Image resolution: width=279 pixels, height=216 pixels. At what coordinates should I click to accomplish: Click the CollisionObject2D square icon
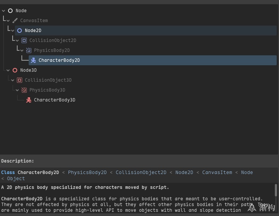click(24, 40)
